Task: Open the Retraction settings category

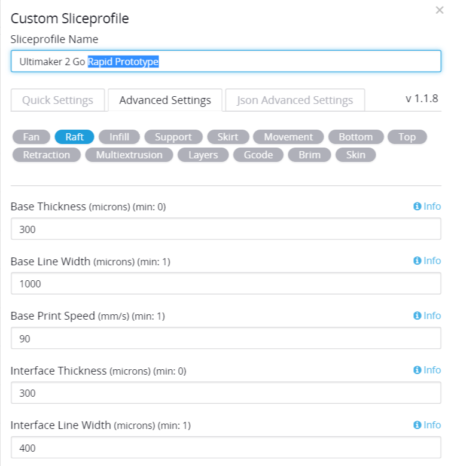Action: tap(47, 155)
